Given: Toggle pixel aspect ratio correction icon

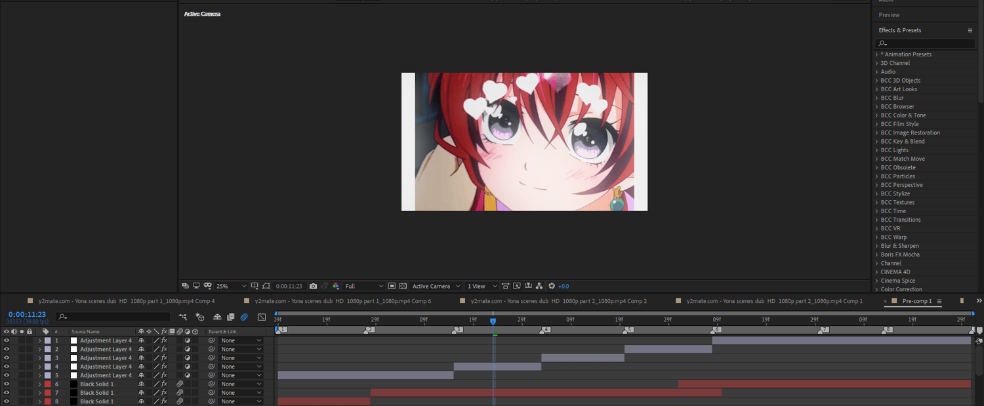Looking at the screenshot, I should 505,286.
